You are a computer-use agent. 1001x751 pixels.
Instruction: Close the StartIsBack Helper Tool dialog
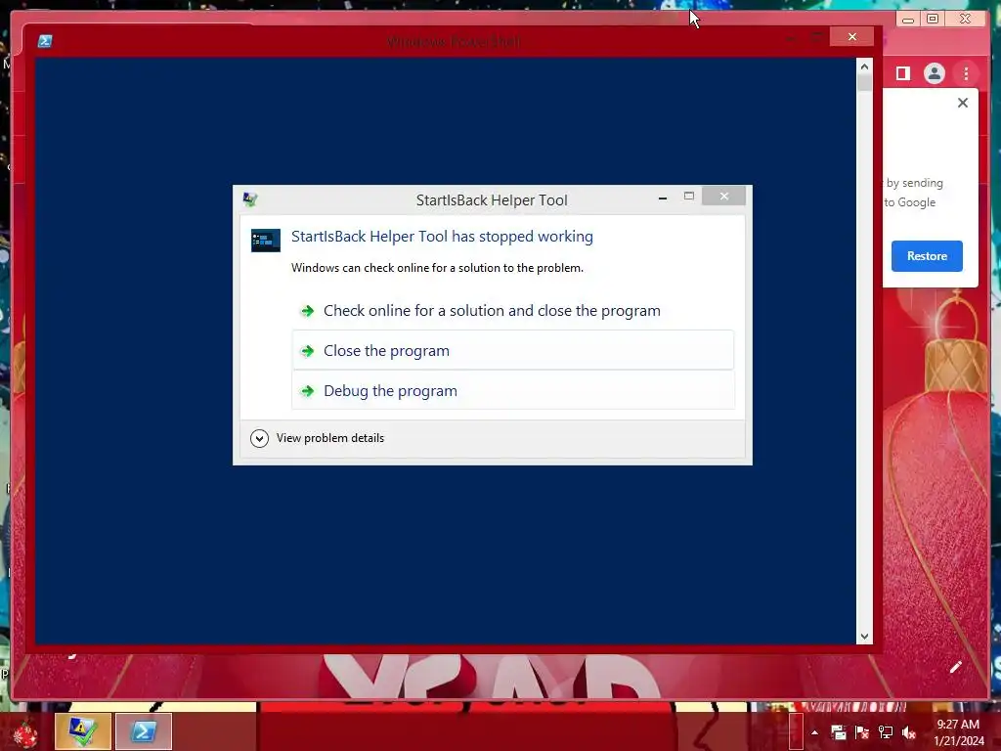[724, 196]
